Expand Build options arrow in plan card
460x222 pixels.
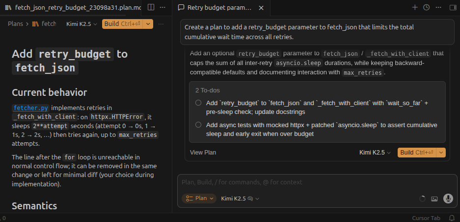point(441,153)
